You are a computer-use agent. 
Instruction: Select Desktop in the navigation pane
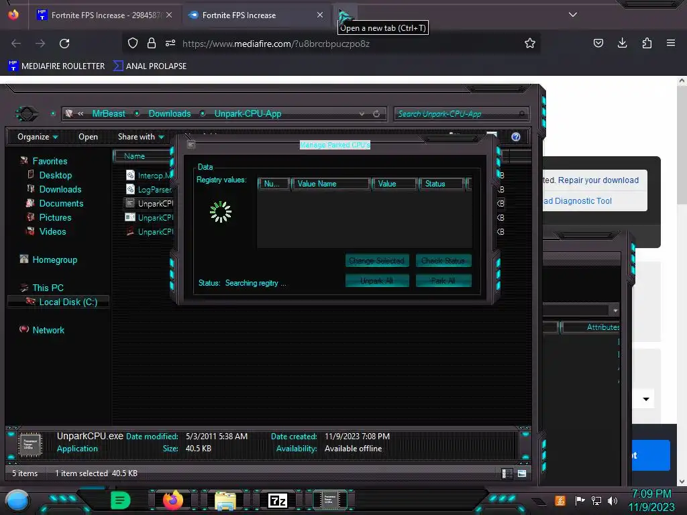pyautogui.click(x=56, y=175)
